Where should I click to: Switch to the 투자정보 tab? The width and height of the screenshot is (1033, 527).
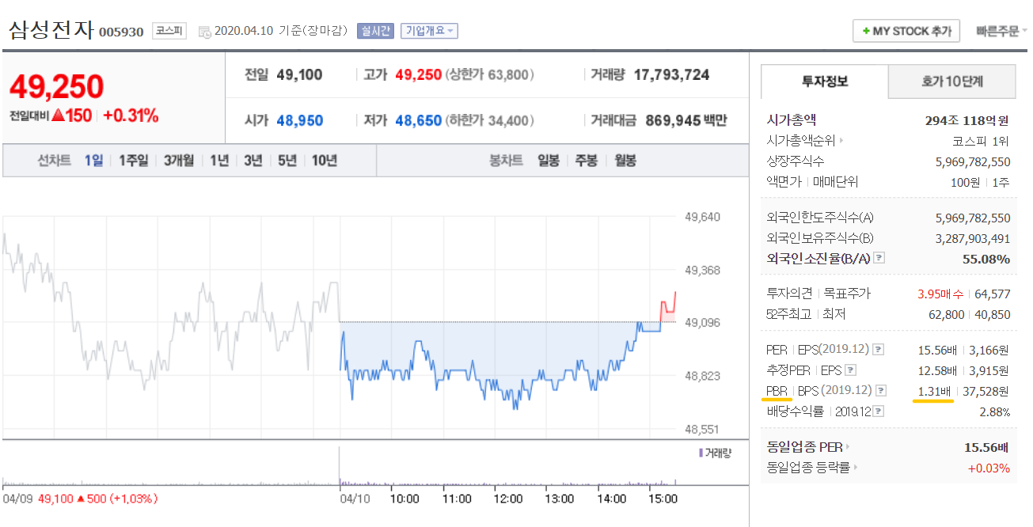tap(825, 82)
